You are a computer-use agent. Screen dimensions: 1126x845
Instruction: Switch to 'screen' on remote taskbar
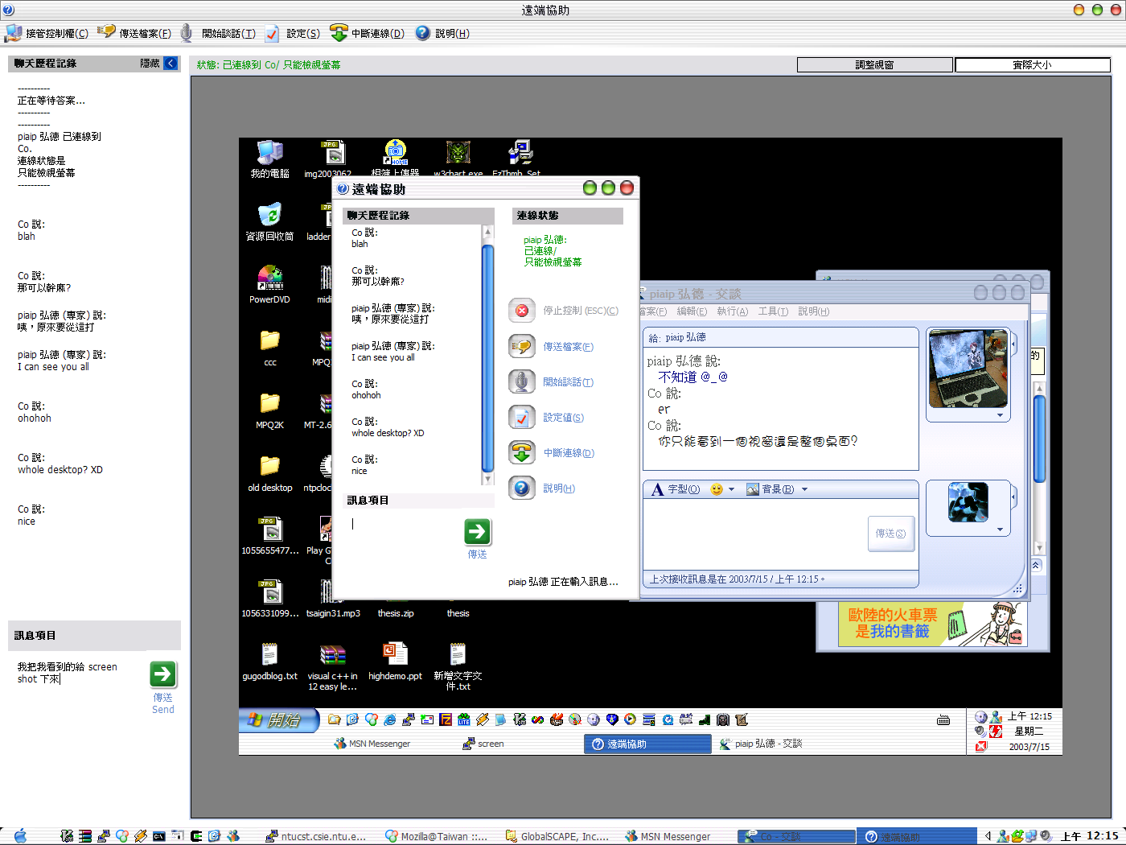tap(483, 744)
